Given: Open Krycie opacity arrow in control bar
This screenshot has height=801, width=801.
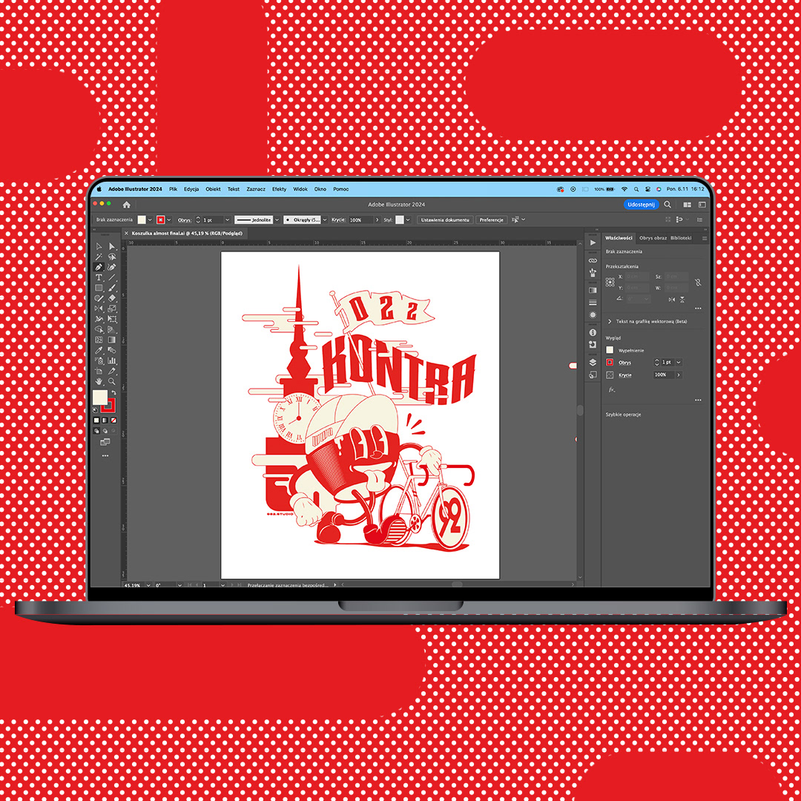Looking at the screenshot, I should click(377, 220).
